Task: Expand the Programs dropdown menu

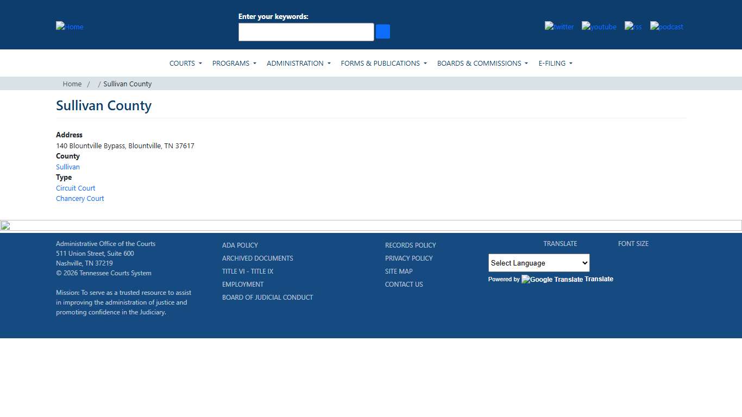Action: 234,64
